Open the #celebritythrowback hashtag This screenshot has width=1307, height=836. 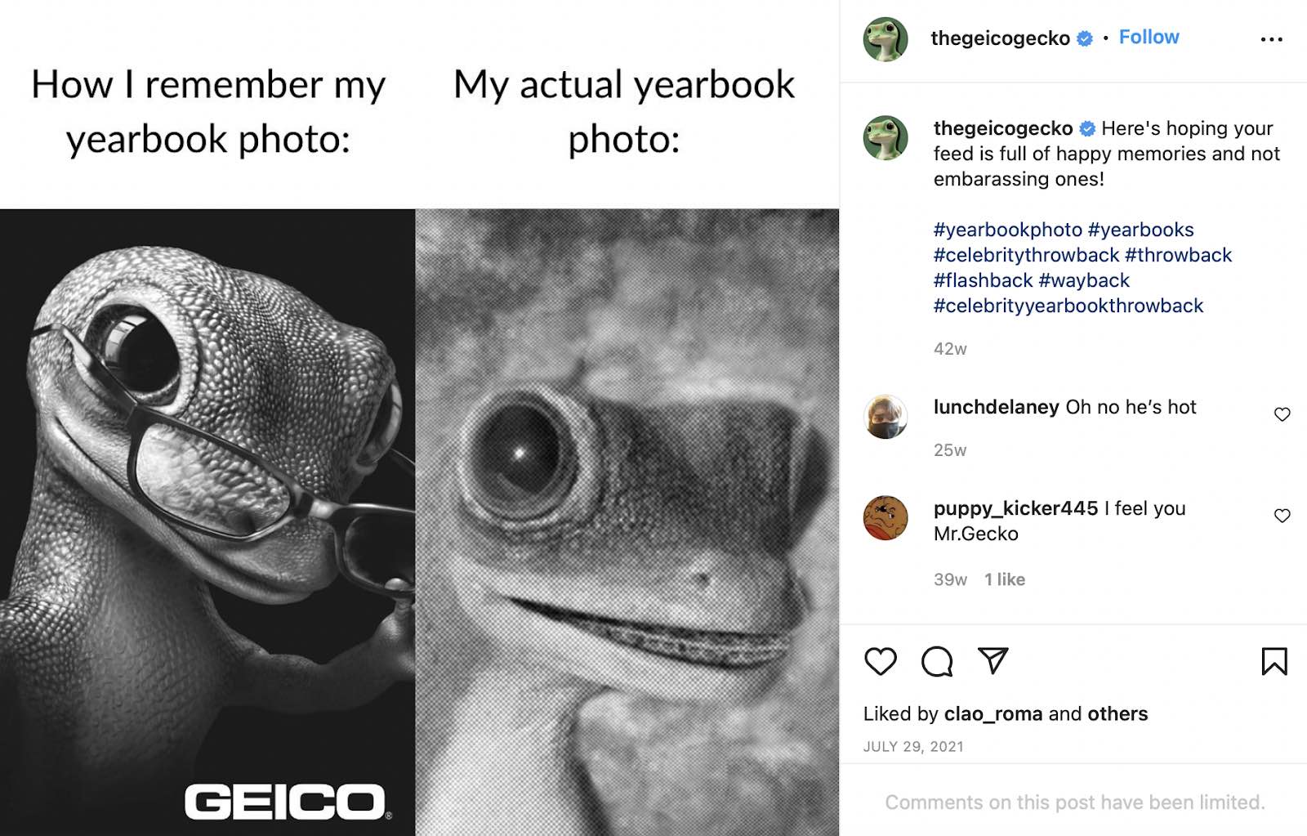[1026, 255]
